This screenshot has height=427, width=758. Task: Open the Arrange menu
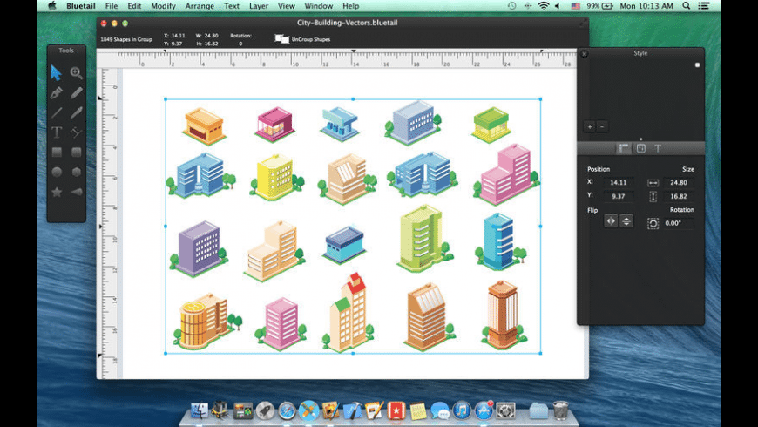coord(200,6)
